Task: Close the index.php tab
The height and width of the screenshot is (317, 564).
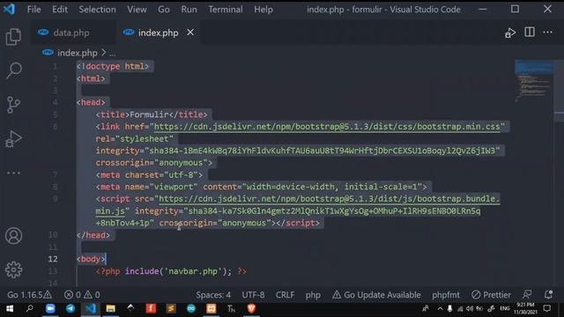Action: pos(190,33)
